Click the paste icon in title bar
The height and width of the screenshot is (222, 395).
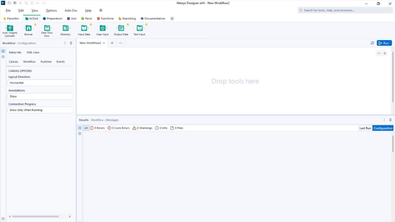(32, 3)
